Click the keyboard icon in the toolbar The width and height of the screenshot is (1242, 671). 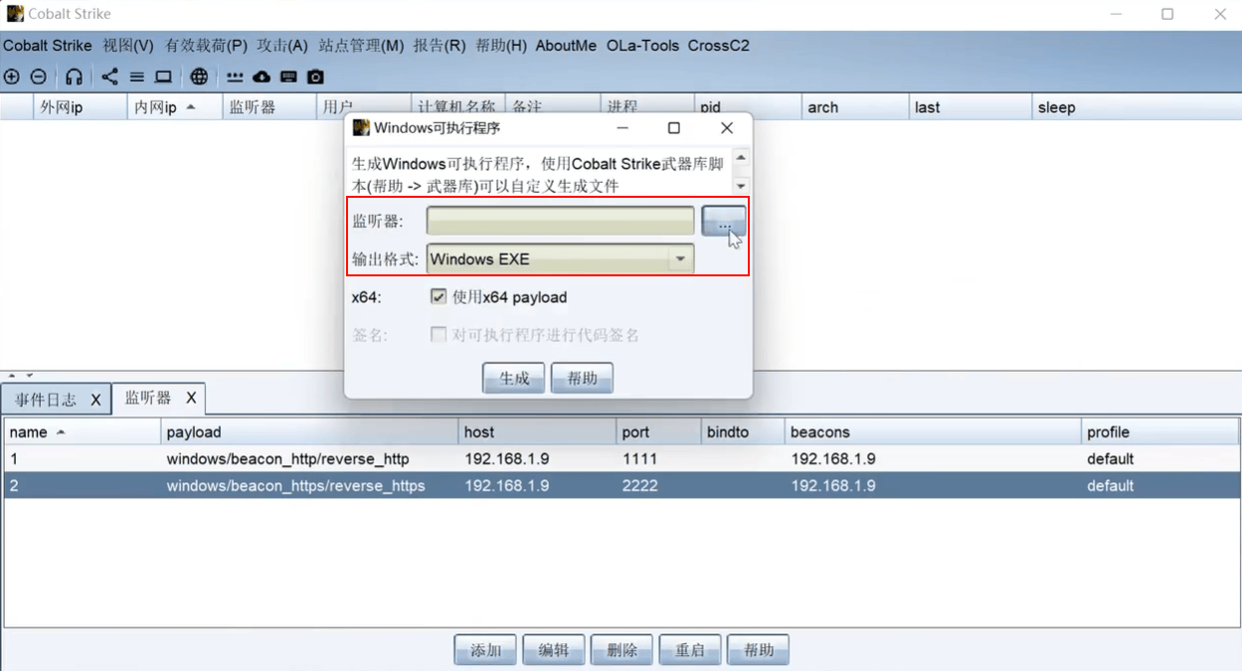288,77
